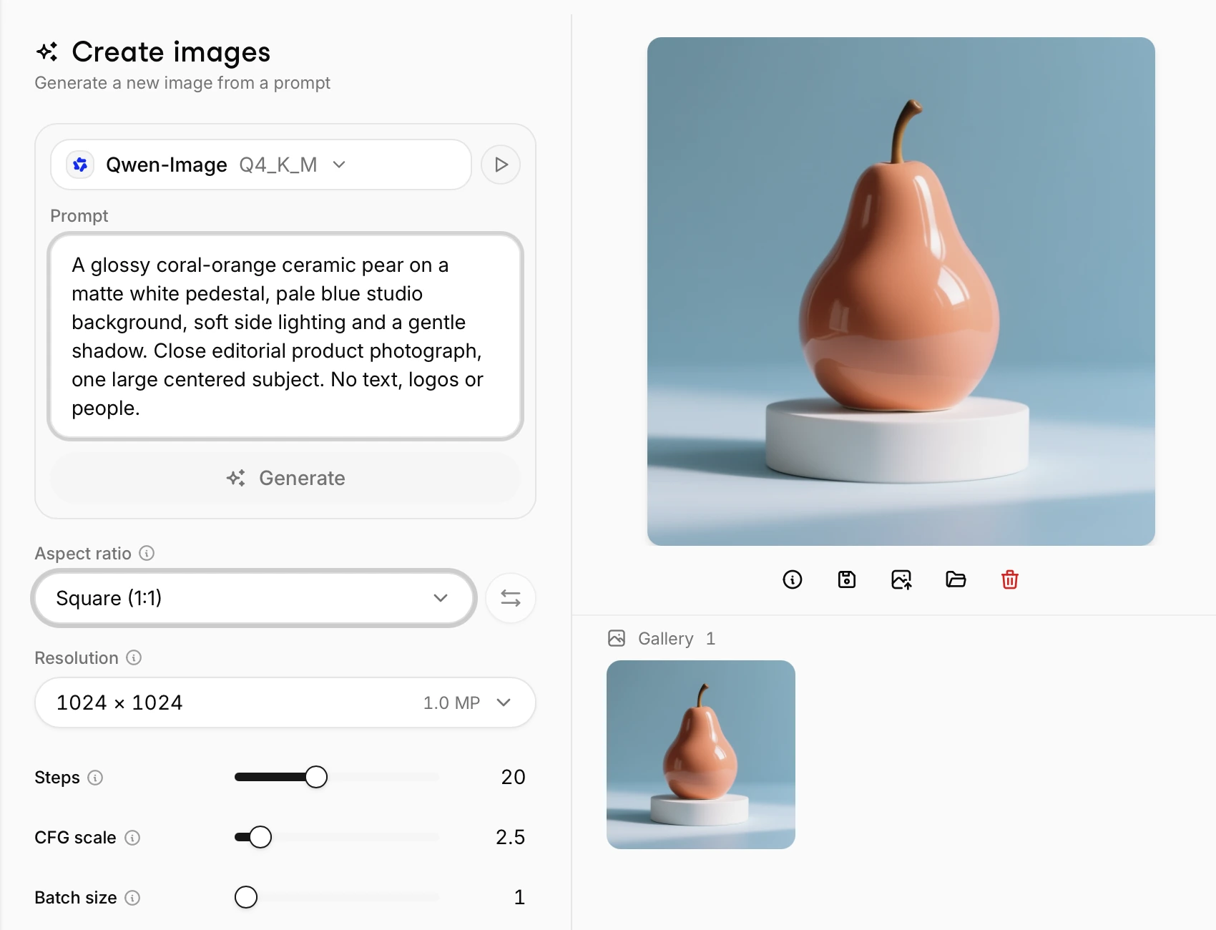This screenshot has height=930, width=1216.
Task: Click the Create images heading
Action: (172, 52)
